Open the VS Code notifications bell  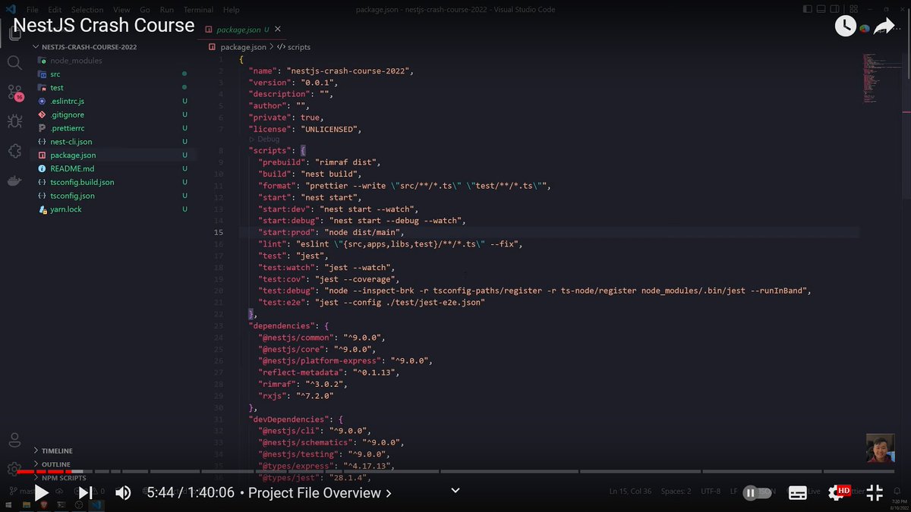pyautogui.click(x=896, y=491)
